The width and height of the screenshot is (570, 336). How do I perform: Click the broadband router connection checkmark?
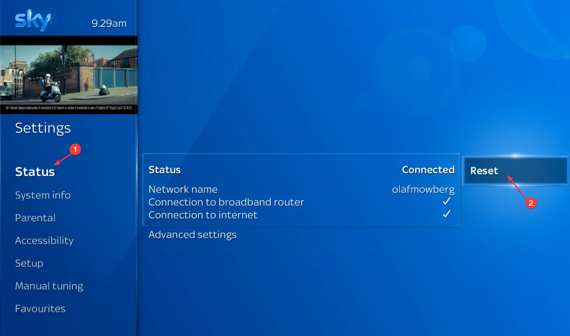[447, 201]
